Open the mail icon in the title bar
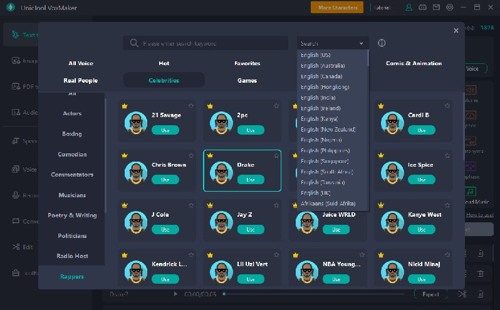The height and width of the screenshot is (310, 500). (x=436, y=8)
